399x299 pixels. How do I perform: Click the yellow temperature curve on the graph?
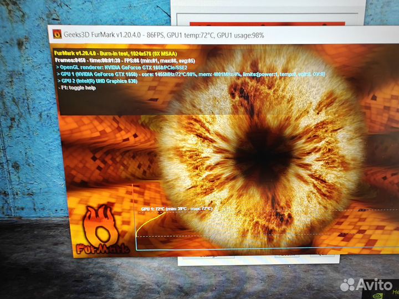coord(150,221)
